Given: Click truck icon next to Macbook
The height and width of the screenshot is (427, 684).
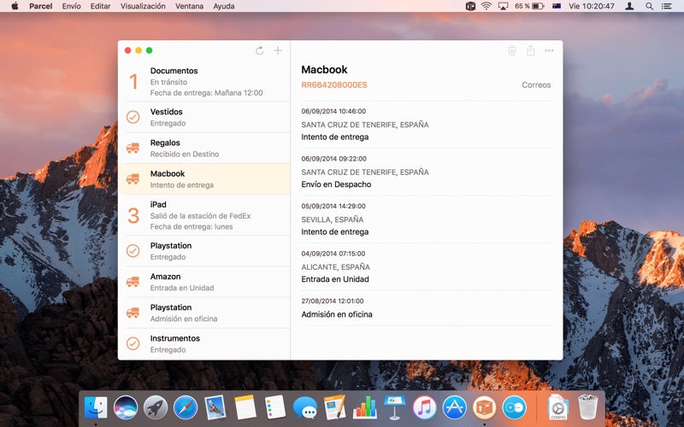Looking at the screenshot, I should point(133,178).
